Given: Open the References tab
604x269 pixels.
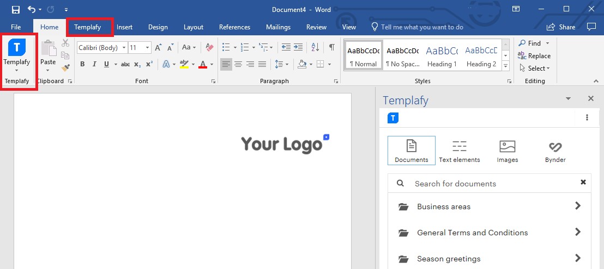Looking at the screenshot, I should pos(234,27).
